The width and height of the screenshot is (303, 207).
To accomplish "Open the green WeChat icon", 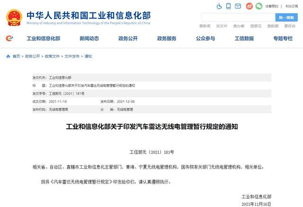I will [259, 6].
